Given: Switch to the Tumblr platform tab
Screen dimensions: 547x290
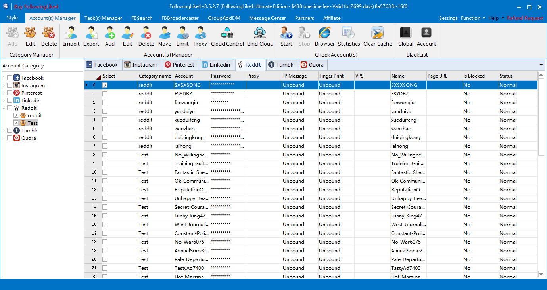Looking at the screenshot, I should tap(281, 65).
